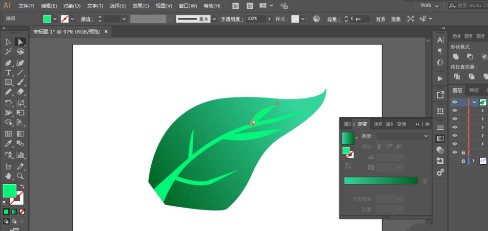Open control bar stroke color dropdown
The height and width of the screenshot is (231, 488).
tap(73, 19)
